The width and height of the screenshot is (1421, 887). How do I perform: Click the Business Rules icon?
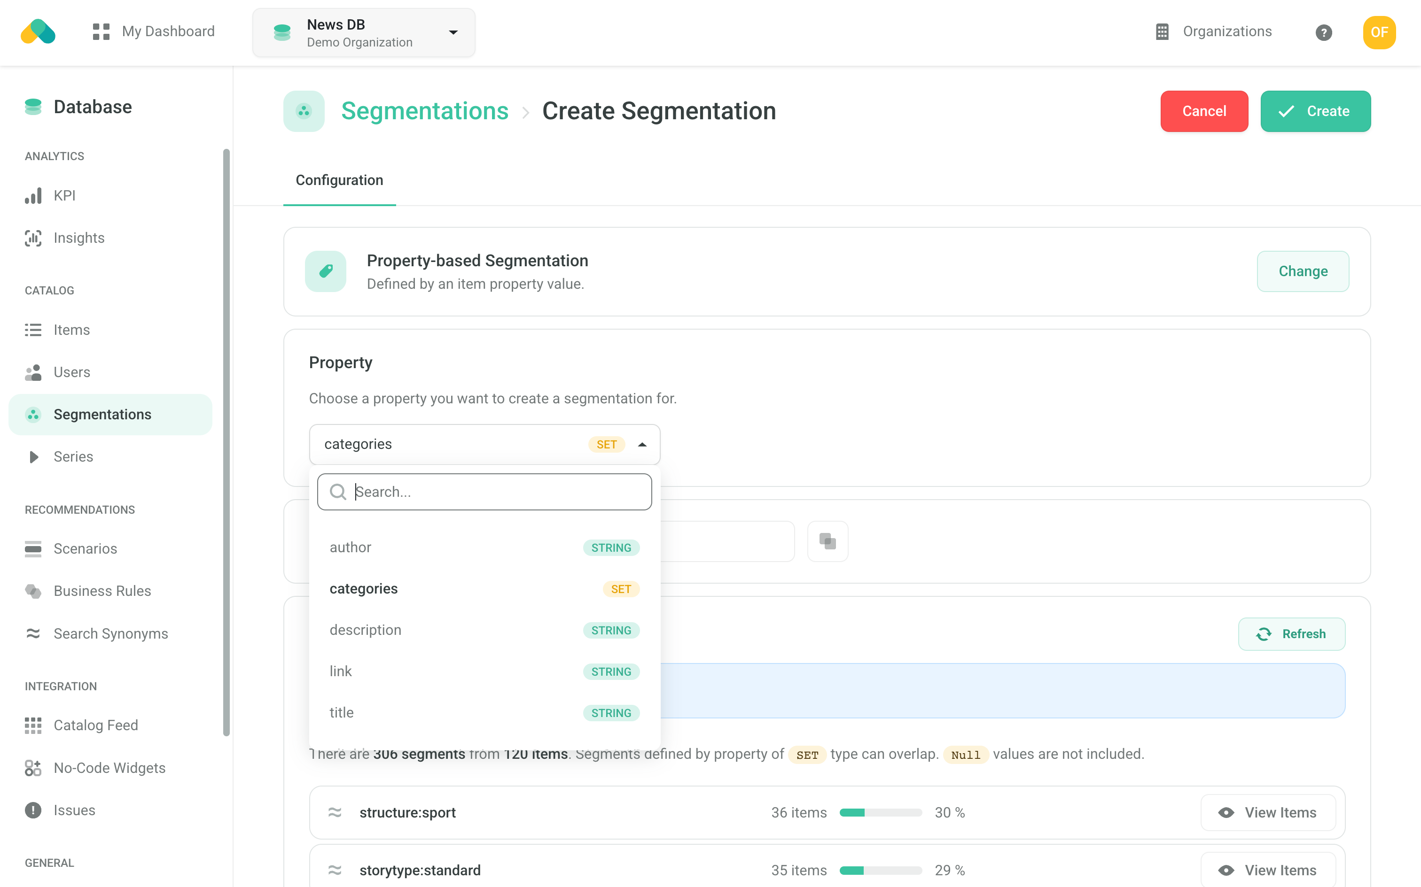(33, 591)
